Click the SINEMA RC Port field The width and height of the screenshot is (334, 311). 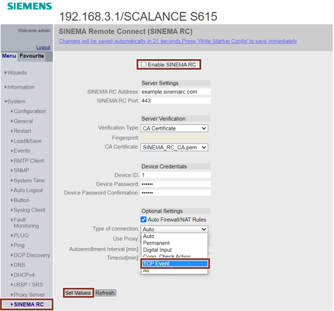(175, 101)
